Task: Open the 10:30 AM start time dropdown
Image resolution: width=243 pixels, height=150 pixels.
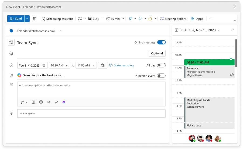Action: (x=59, y=65)
